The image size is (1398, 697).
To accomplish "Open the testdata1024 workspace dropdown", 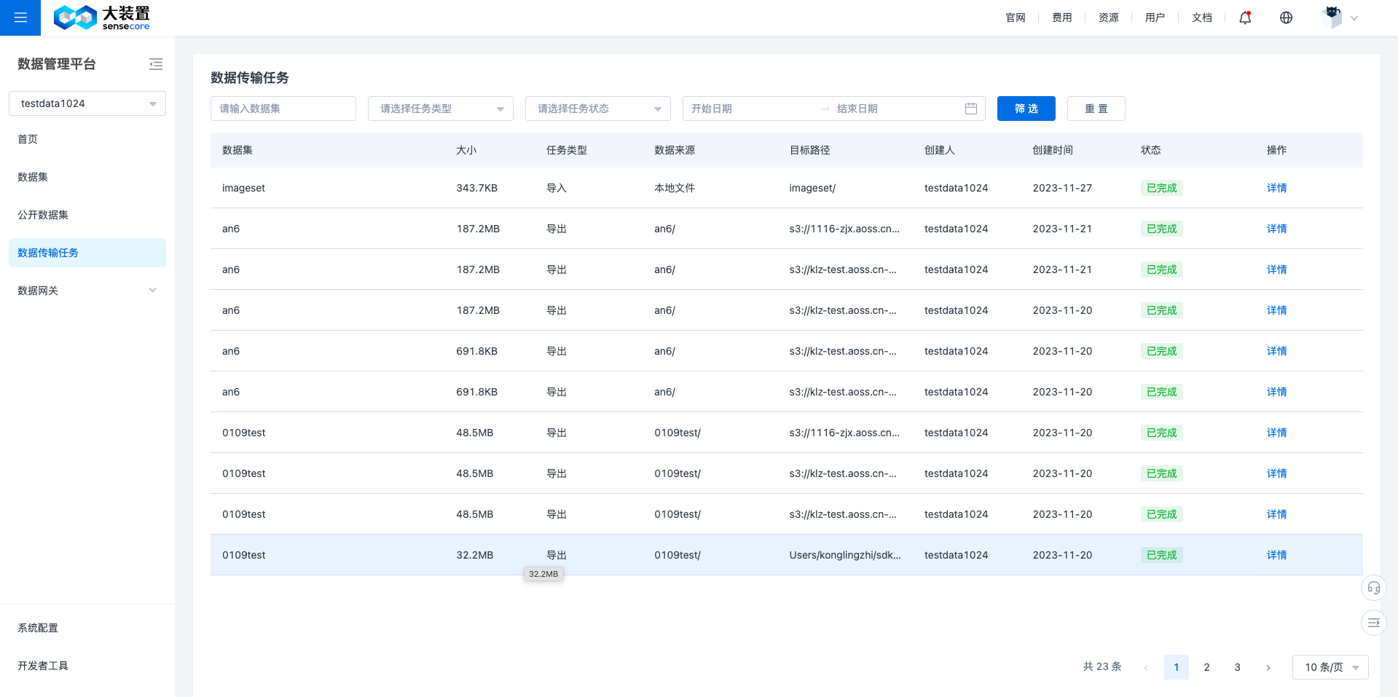I will (x=87, y=103).
